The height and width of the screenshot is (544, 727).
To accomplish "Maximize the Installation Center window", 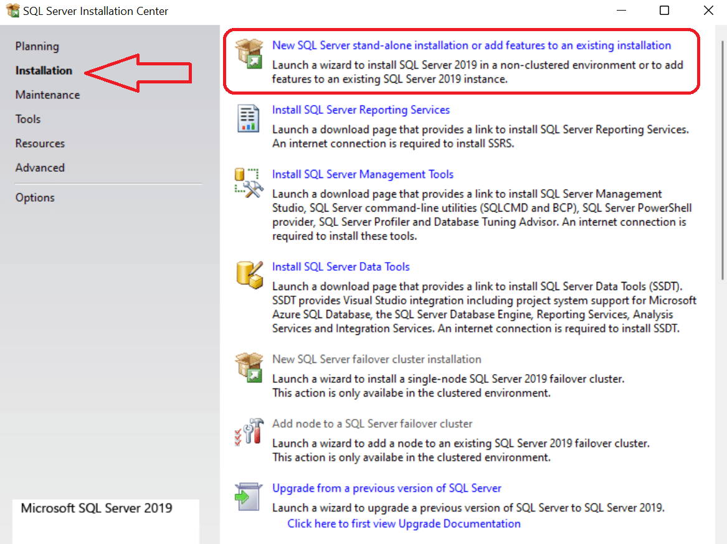I will (665, 10).
